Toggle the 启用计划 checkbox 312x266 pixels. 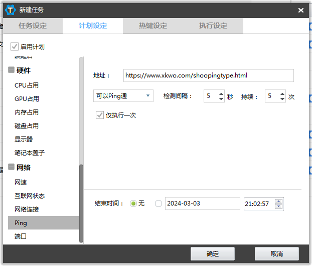tap(15, 46)
